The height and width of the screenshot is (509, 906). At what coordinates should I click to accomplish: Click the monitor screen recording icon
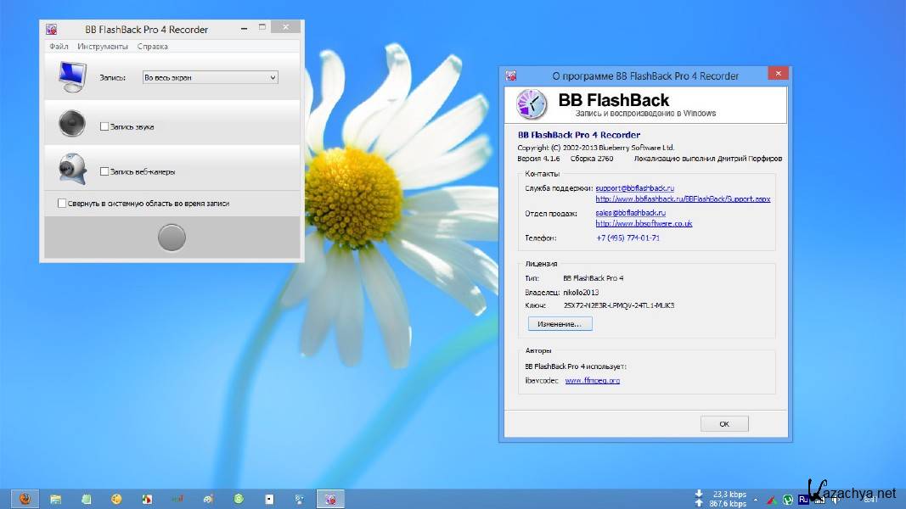[72, 77]
